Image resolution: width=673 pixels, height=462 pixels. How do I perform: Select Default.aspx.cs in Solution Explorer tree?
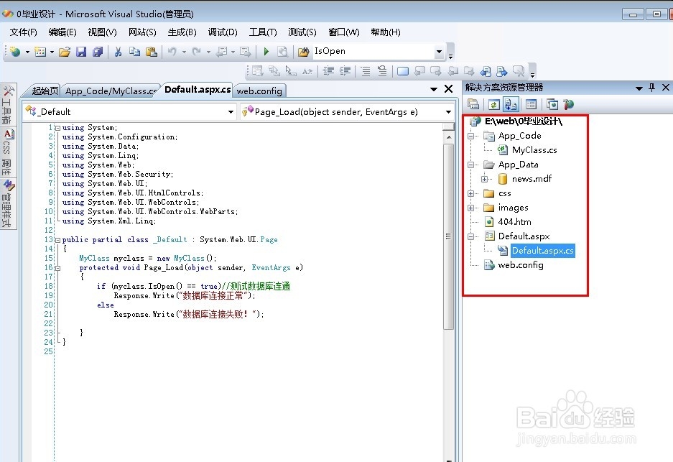point(542,251)
